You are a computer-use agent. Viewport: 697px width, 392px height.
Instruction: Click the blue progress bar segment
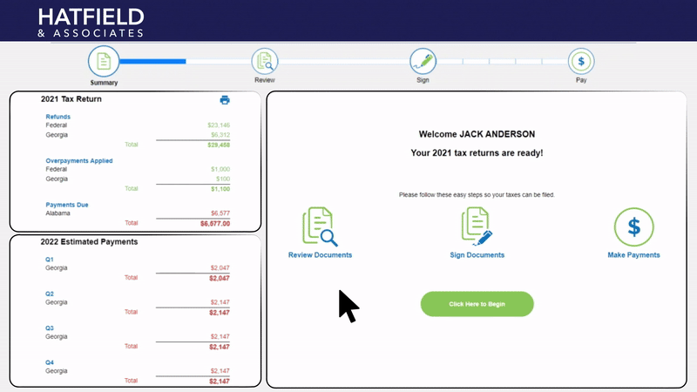point(152,61)
